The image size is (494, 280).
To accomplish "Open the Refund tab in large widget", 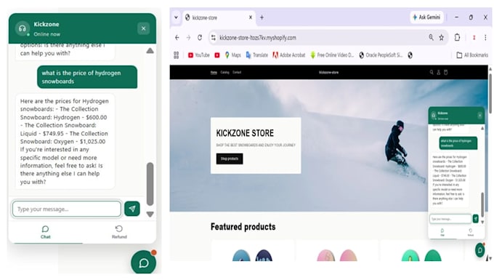I will click(x=119, y=232).
